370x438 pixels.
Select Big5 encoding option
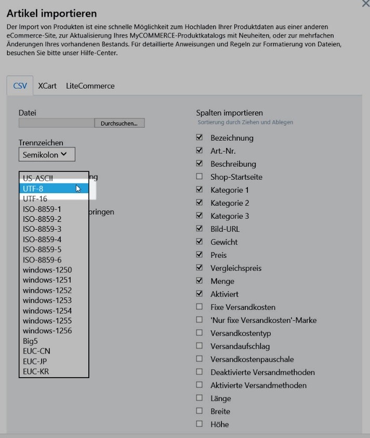coord(54,341)
